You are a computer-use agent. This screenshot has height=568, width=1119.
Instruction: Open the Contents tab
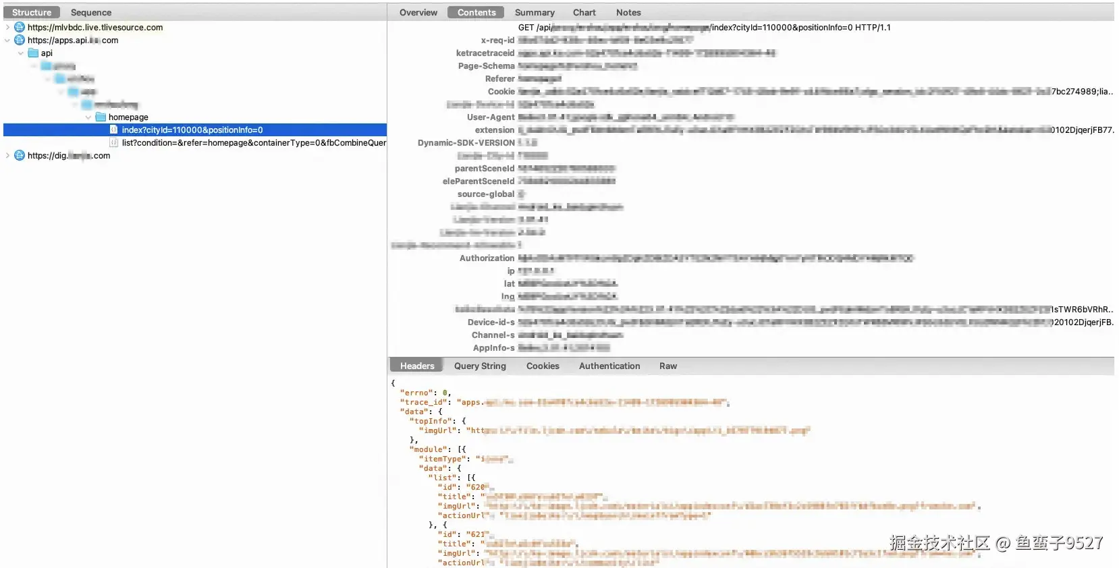pos(476,12)
